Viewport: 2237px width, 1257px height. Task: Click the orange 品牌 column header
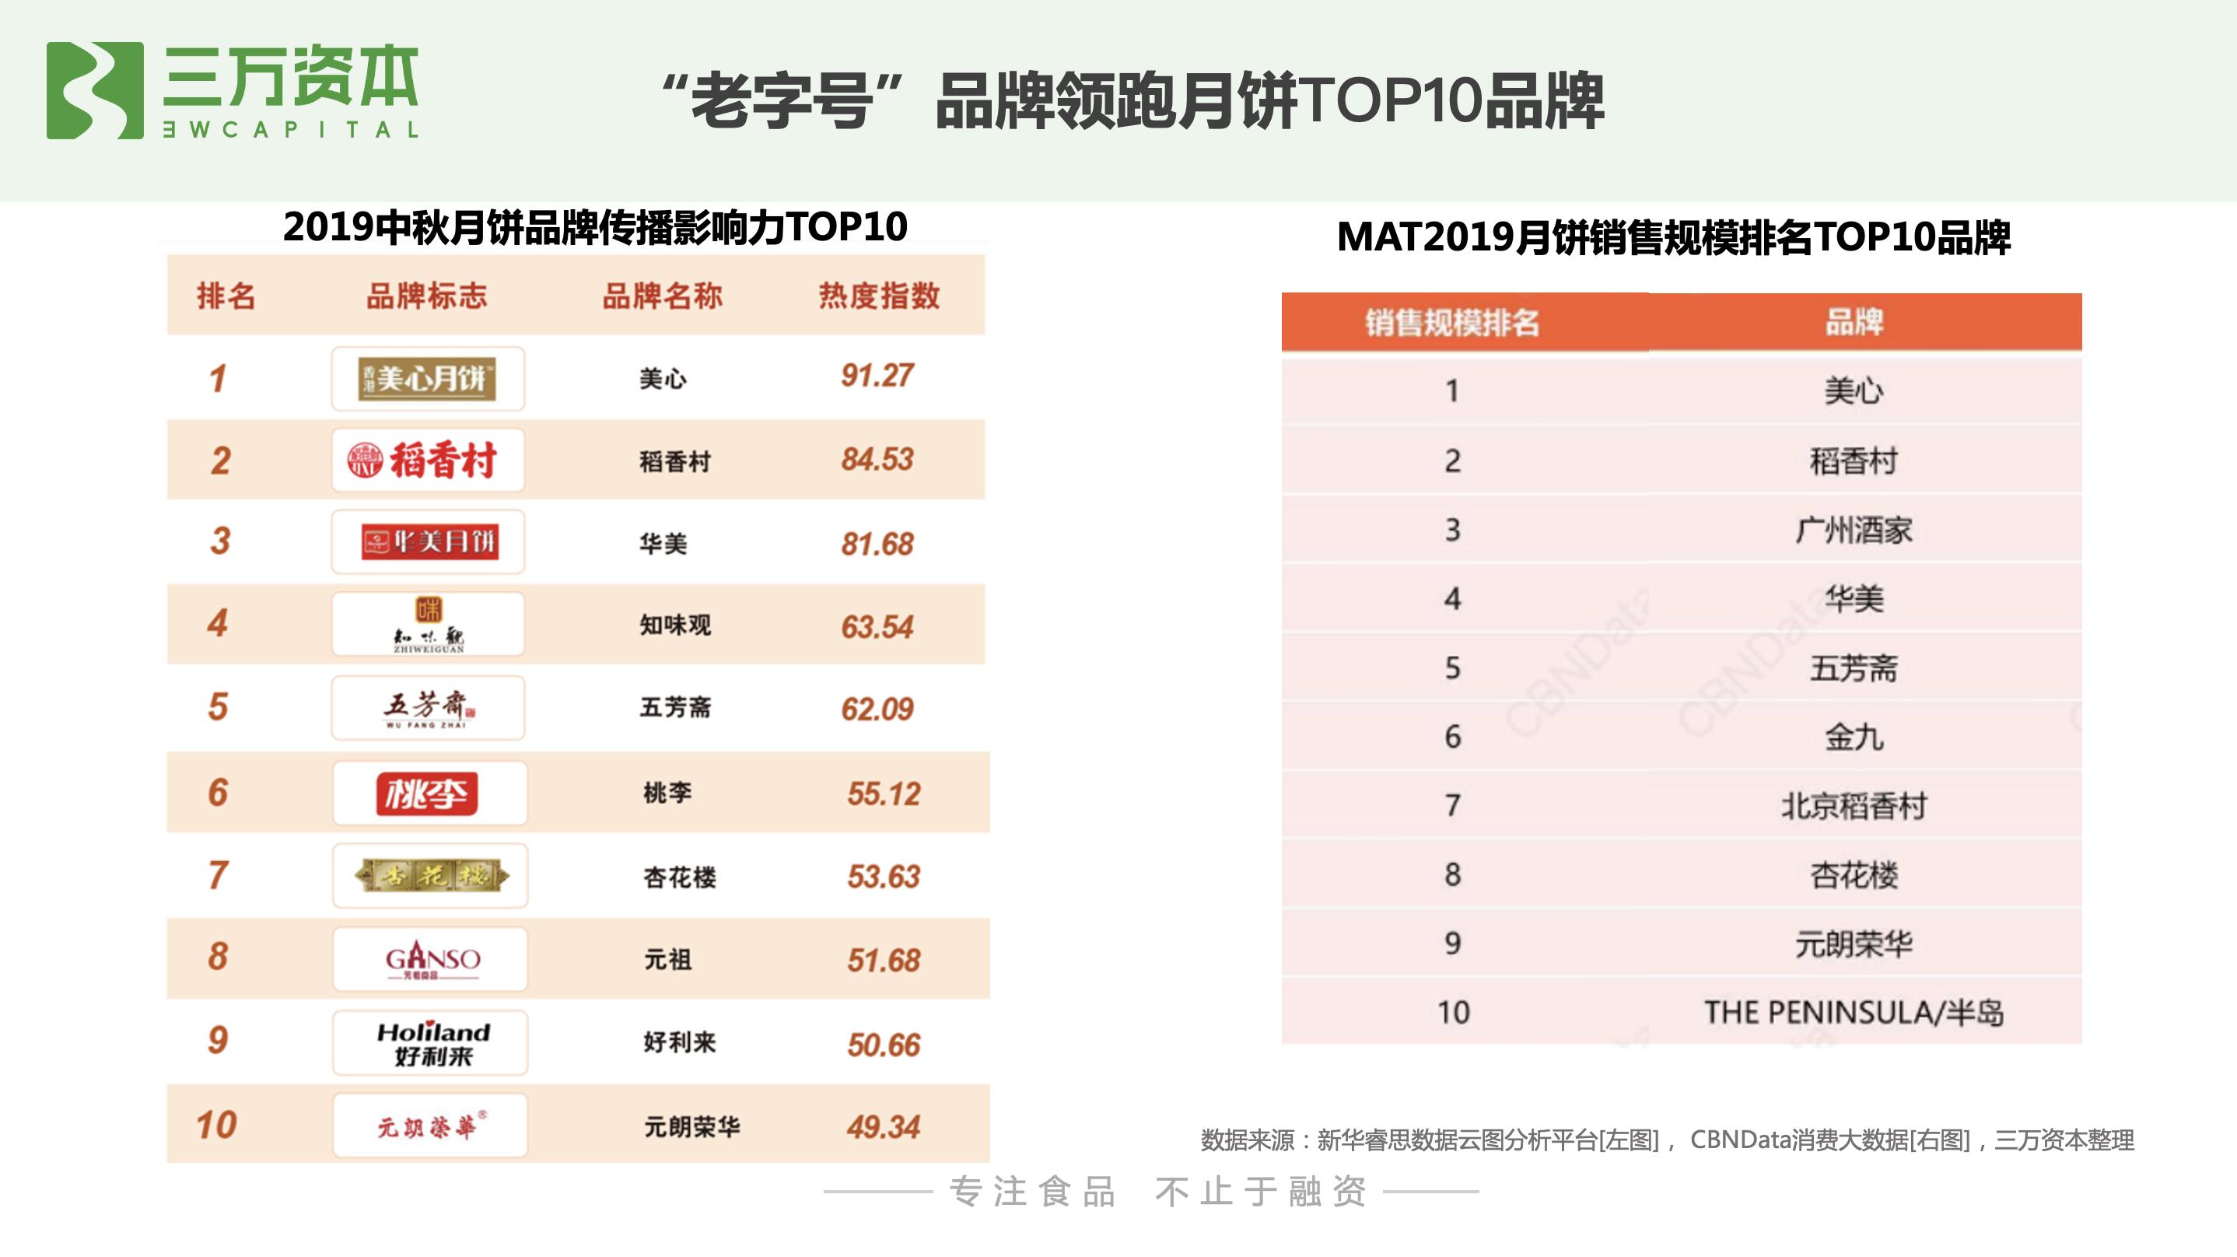[1854, 322]
